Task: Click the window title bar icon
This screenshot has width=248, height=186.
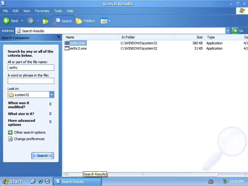Action: click(3, 3)
